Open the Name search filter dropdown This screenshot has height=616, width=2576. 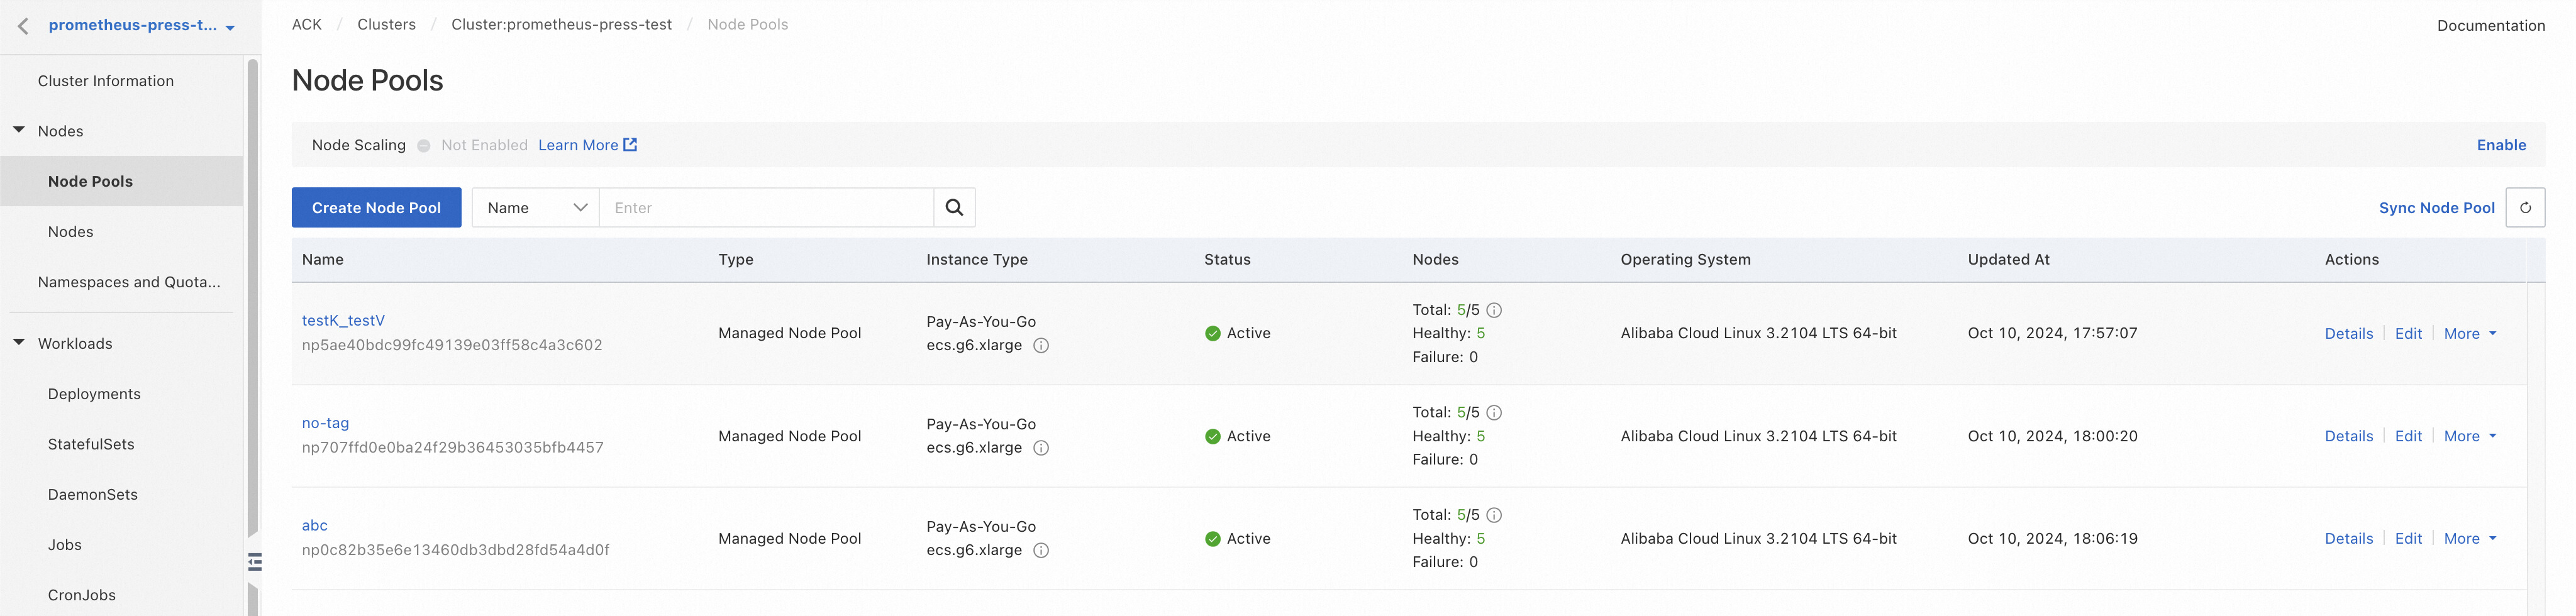pyautogui.click(x=536, y=207)
